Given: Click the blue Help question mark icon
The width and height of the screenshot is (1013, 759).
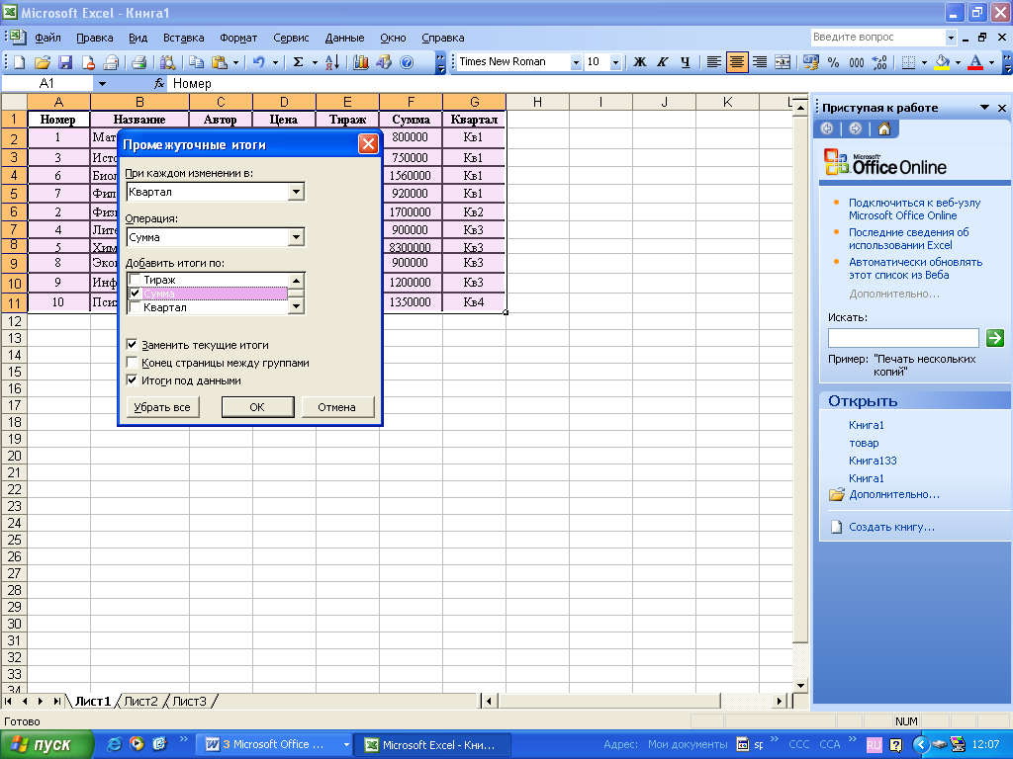Looking at the screenshot, I should coord(407,62).
